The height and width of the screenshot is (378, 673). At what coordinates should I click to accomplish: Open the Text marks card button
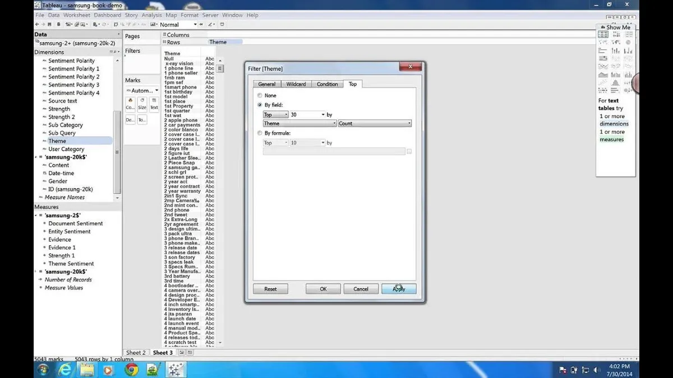click(154, 104)
